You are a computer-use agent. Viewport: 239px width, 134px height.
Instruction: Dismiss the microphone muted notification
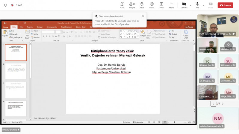click(x=143, y=16)
